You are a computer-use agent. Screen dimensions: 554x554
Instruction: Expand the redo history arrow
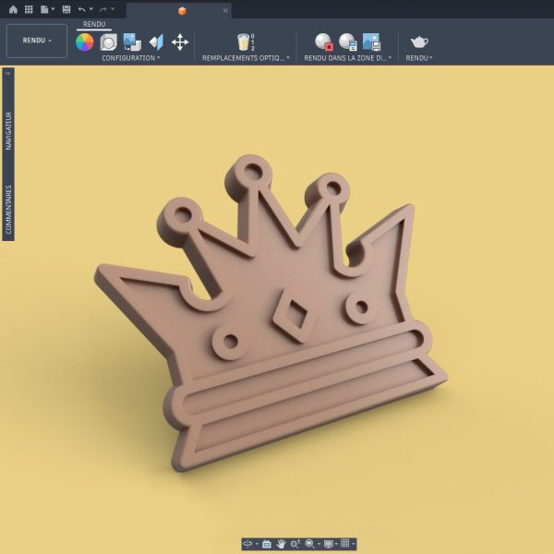113,9
